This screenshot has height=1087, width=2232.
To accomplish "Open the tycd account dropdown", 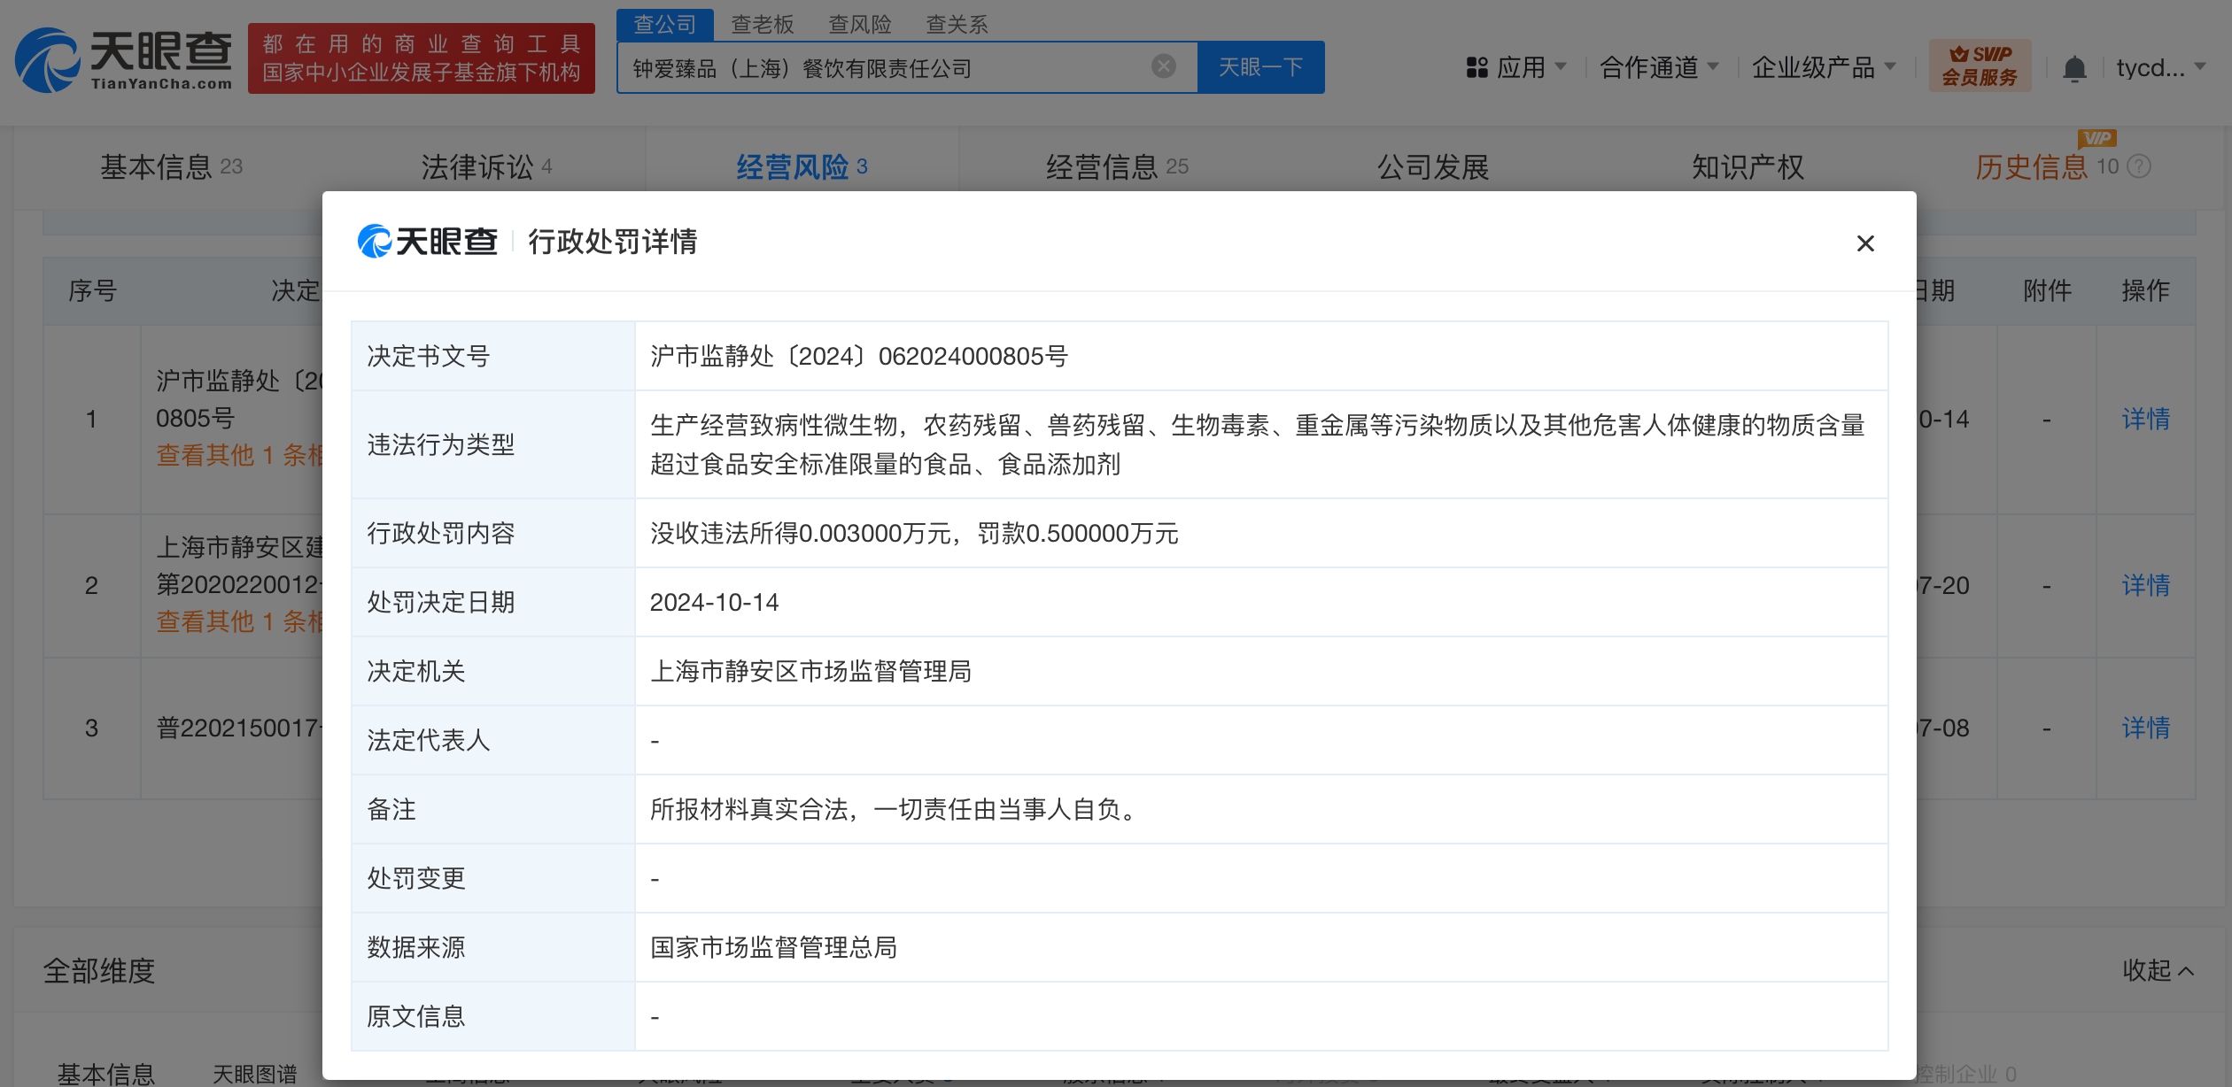I will coord(2159,67).
